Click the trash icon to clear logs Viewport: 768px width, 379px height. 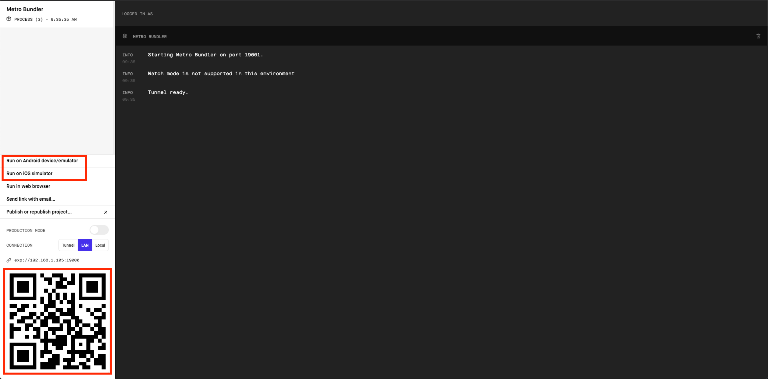(758, 36)
